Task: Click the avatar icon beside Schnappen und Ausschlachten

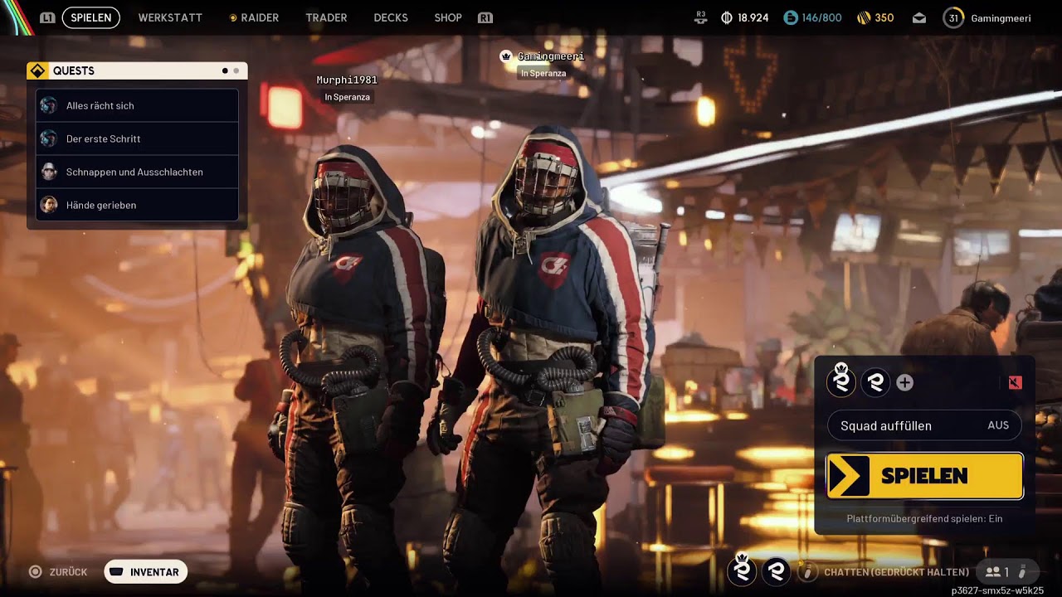Action: 49,172
